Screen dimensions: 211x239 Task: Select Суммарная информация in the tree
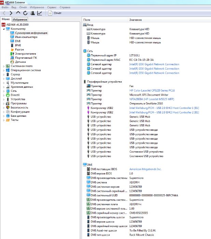(31, 33)
